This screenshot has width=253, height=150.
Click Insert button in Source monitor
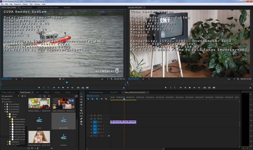pos(78,87)
